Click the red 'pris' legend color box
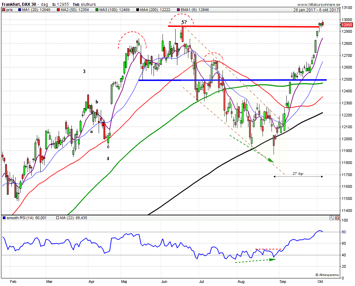355x286 pixels. click(x=4, y=10)
